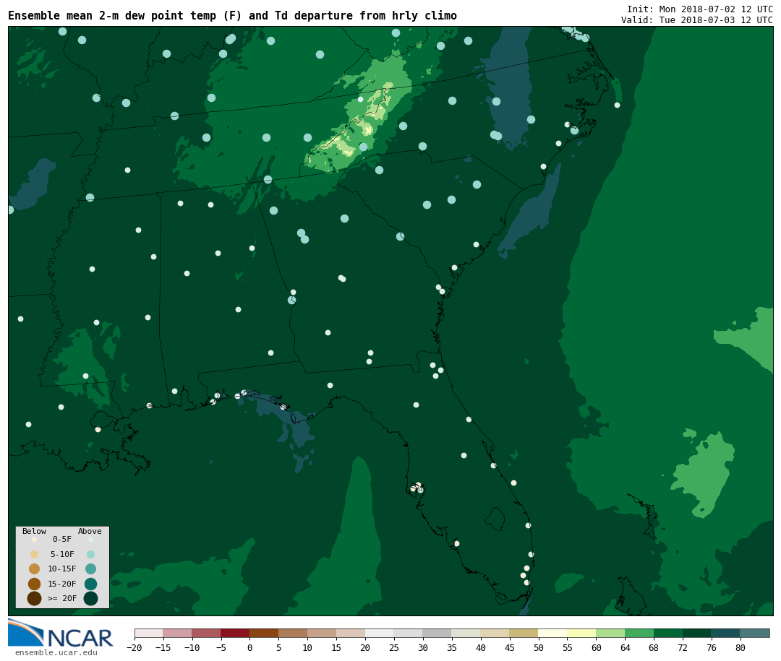Click the dark red colorbar segment between -5 and 0
The height and width of the screenshot is (661, 781).
coord(235,633)
